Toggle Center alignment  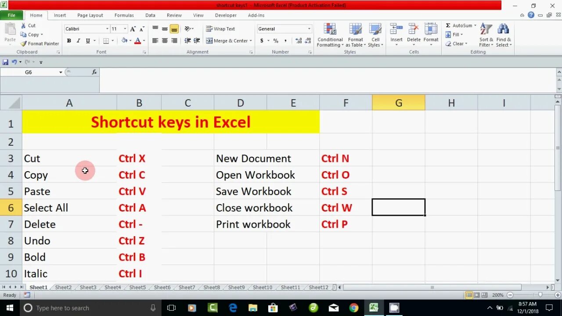pos(165,41)
